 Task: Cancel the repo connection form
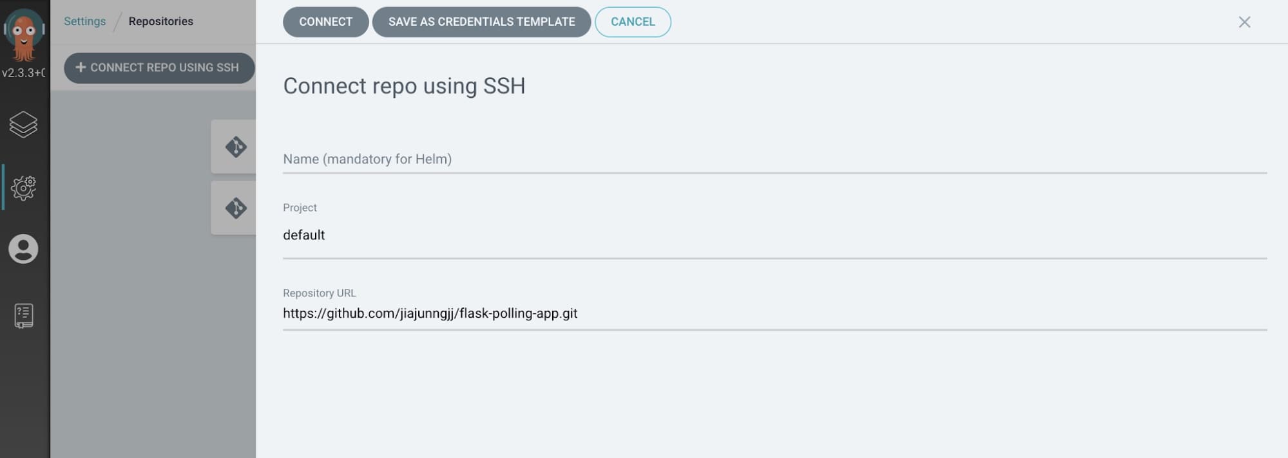pyautogui.click(x=633, y=22)
